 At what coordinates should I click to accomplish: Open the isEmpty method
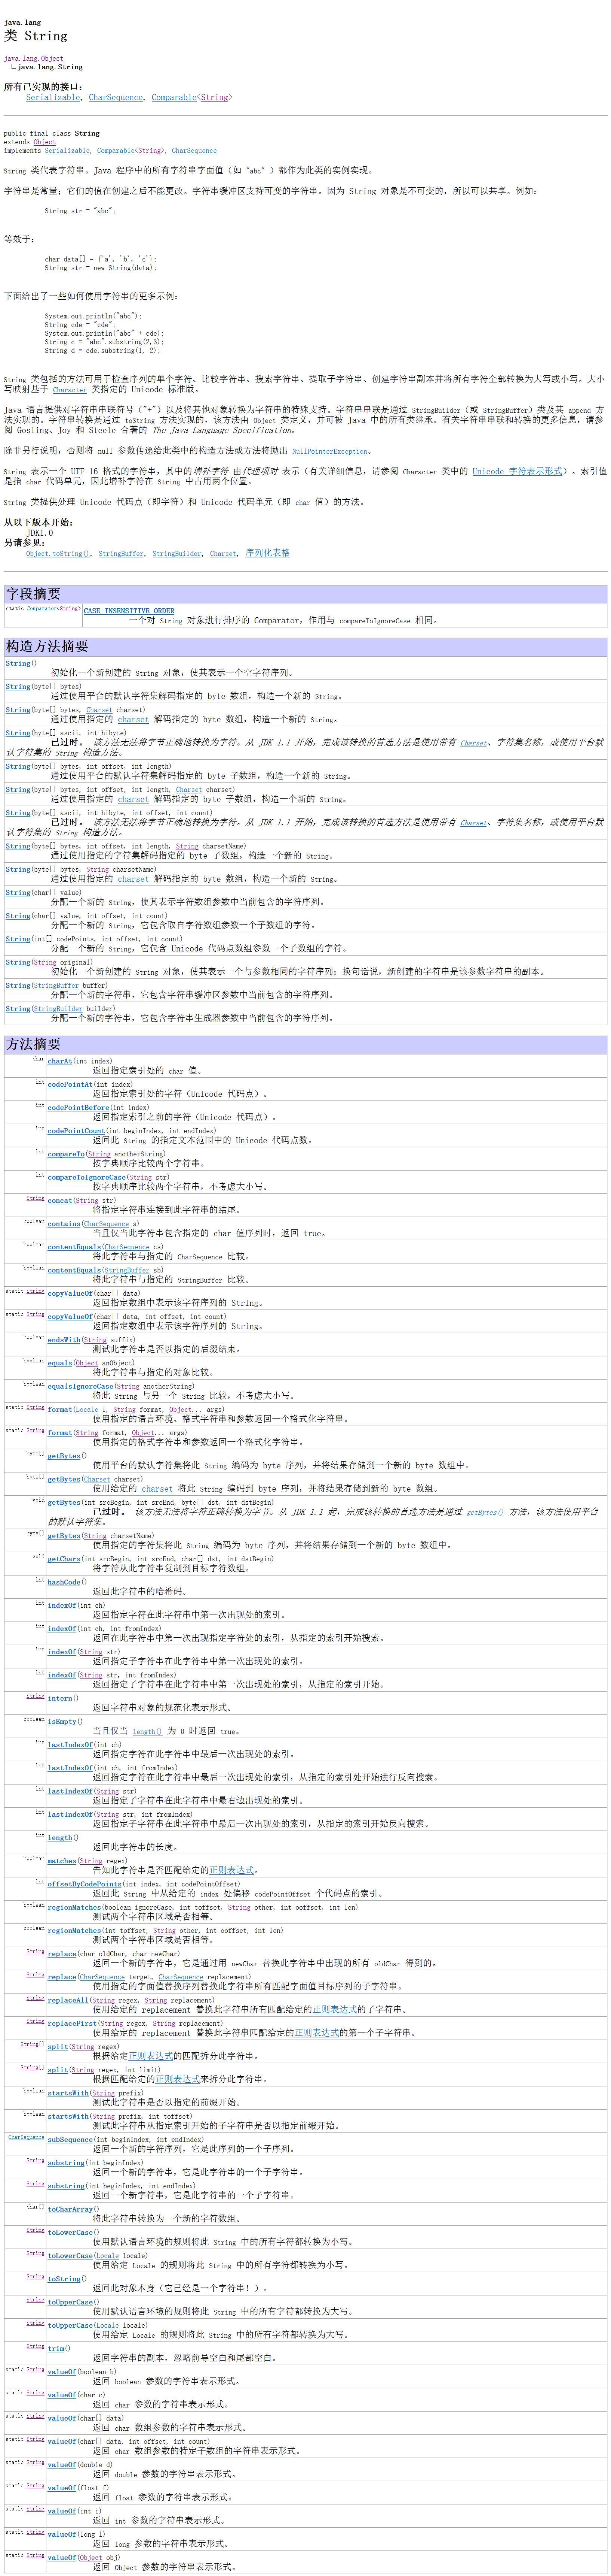click(62, 1721)
